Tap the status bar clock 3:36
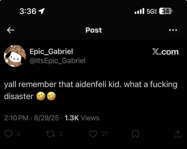 (x=28, y=11)
